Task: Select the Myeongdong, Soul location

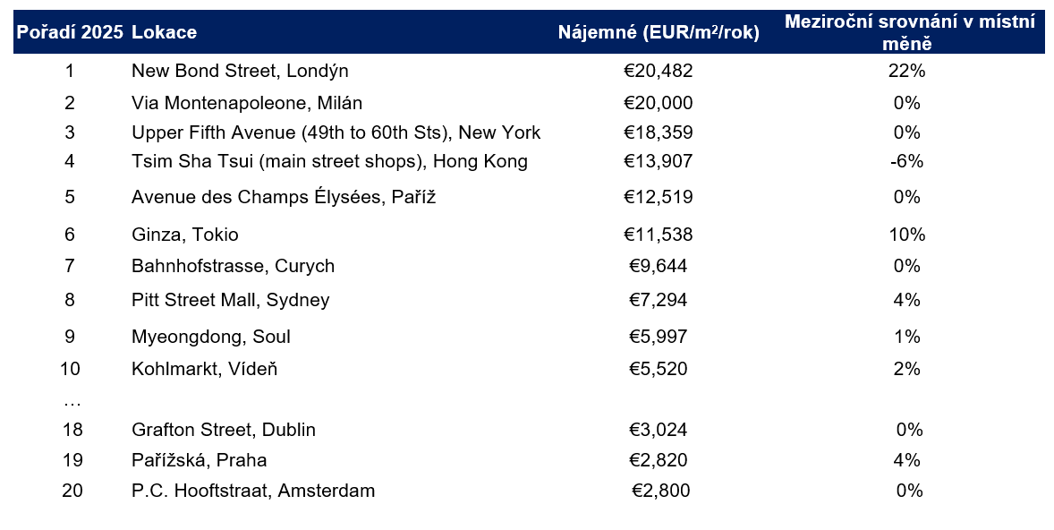Action: click(210, 338)
